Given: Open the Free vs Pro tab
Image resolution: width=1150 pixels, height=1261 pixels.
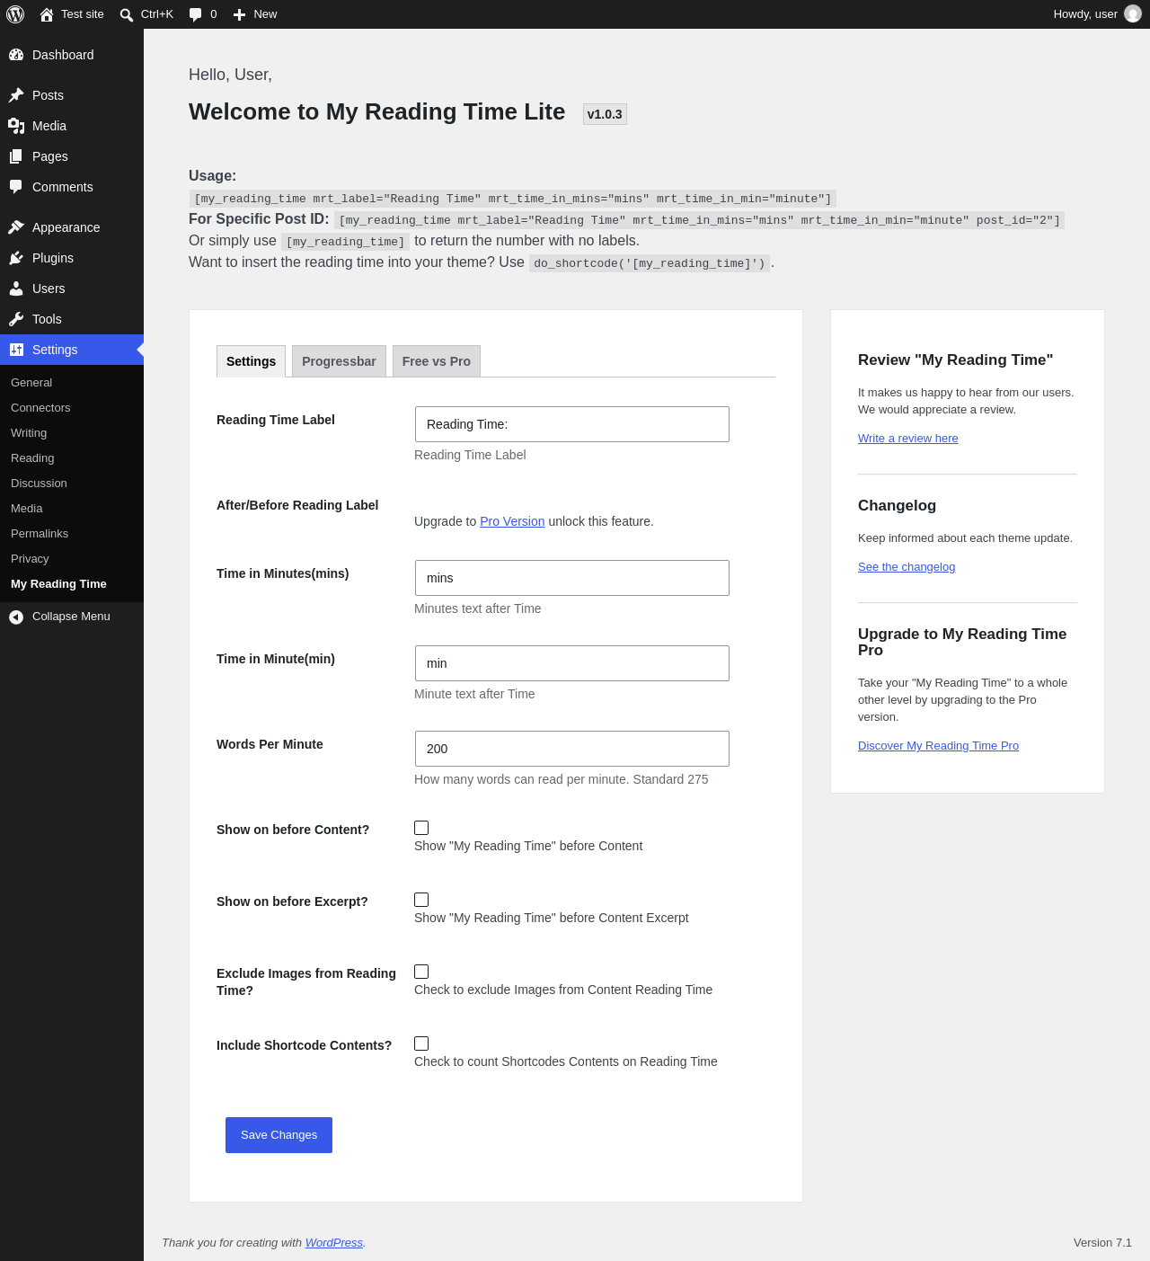Looking at the screenshot, I should click(x=437, y=361).
